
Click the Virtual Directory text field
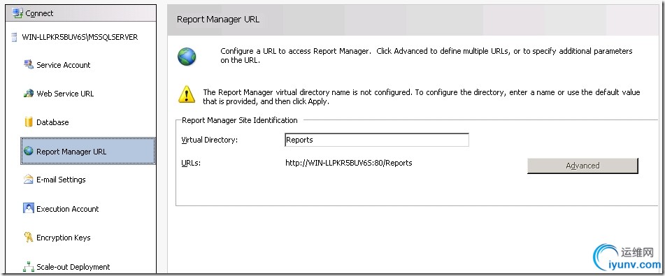(x=377, y=140)
